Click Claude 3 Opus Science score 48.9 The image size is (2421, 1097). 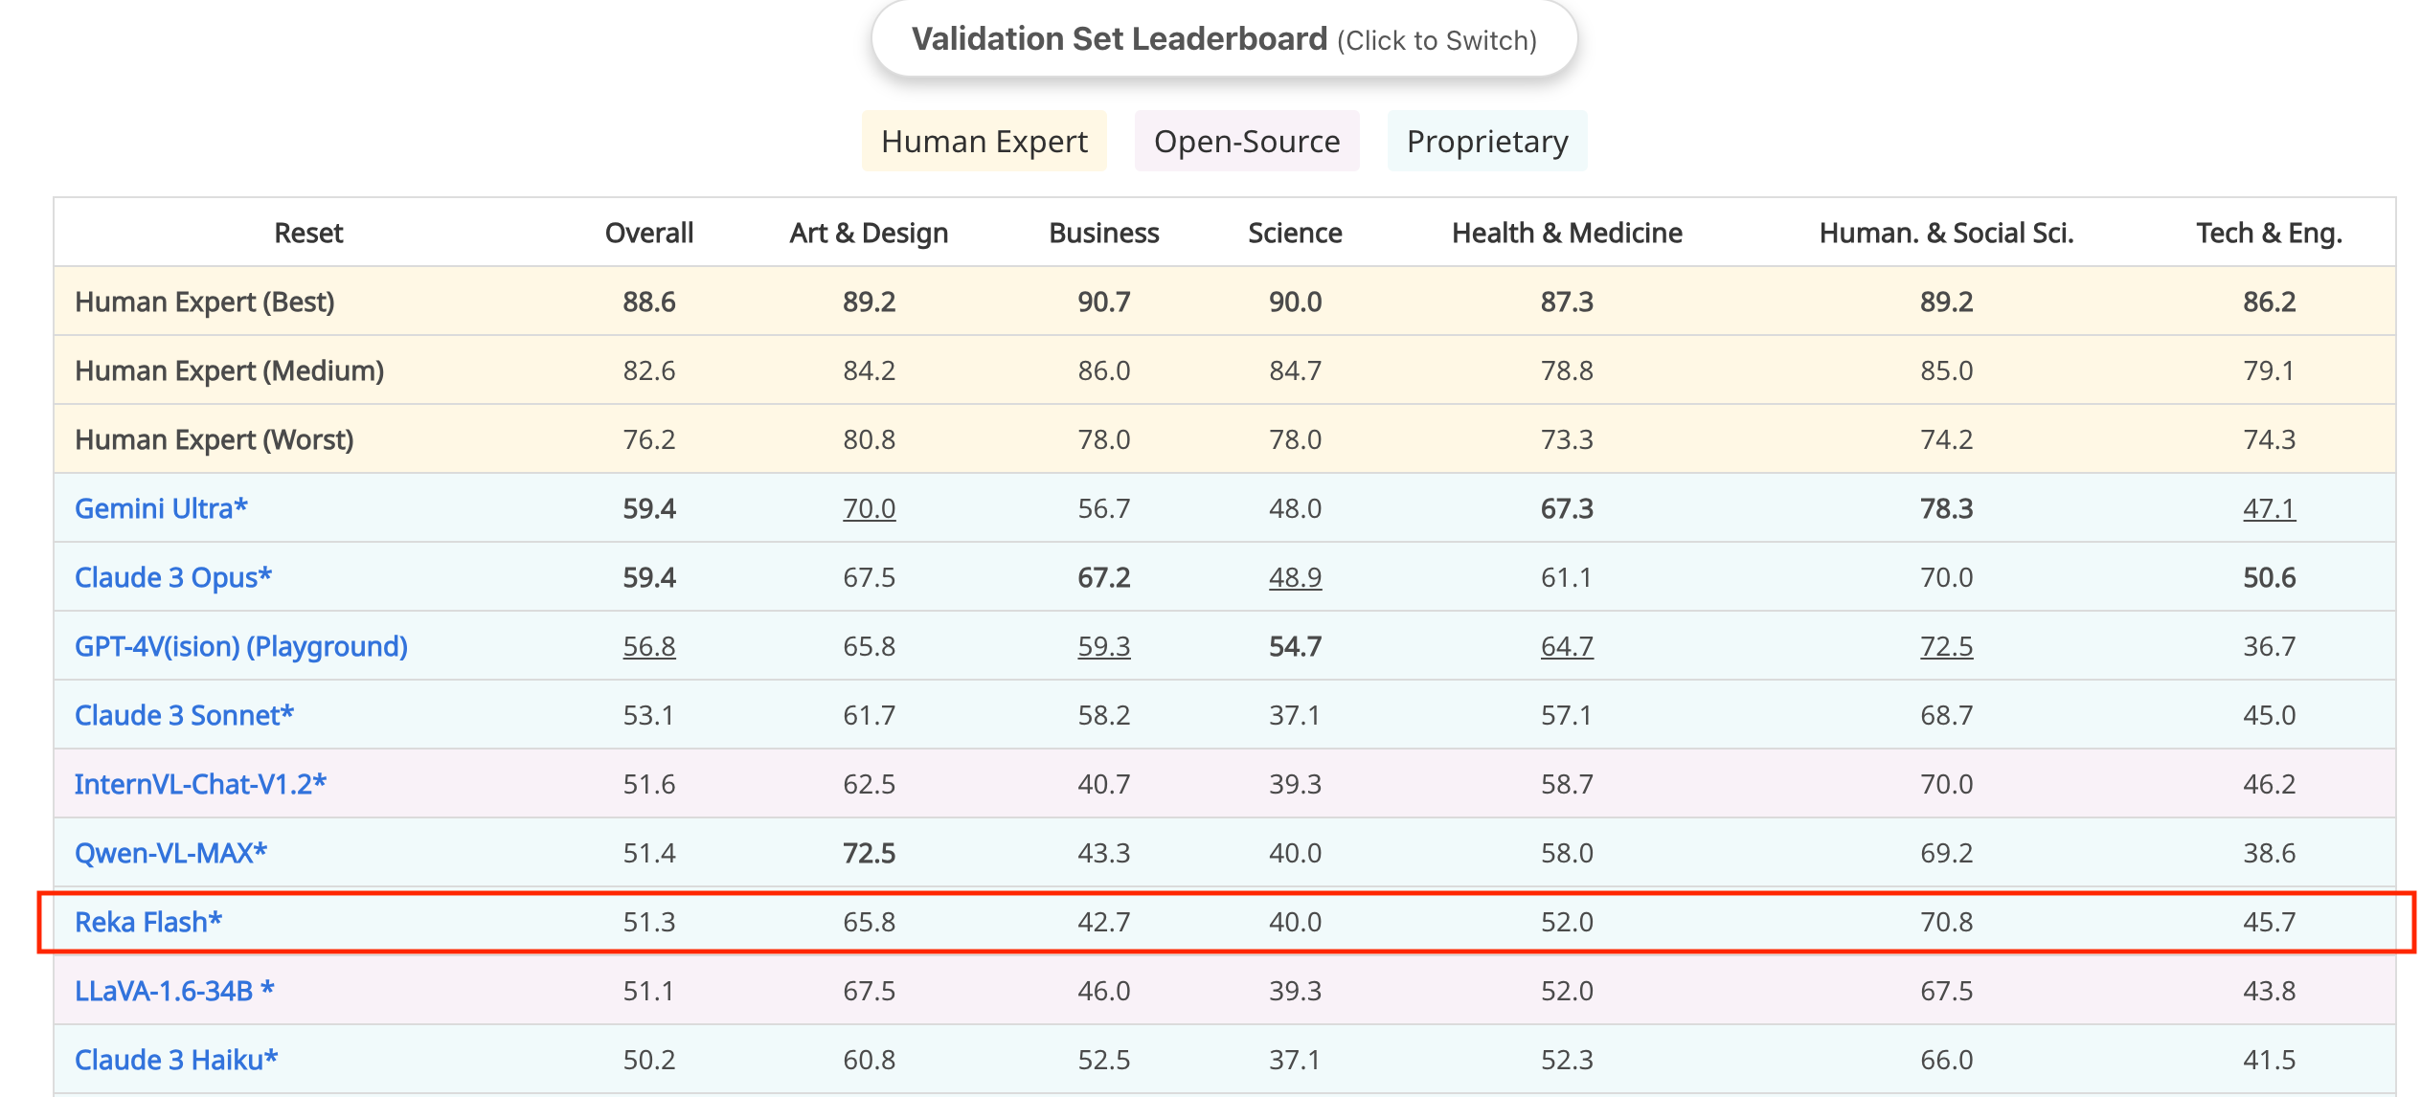pyautogui.click(x=1295, y=577)
